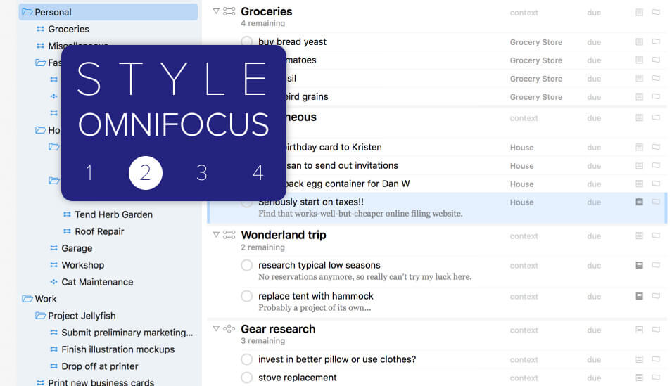Open note for Seriously start on taxes
This screenshot has width=672, height=386.
tap(639, 202)
